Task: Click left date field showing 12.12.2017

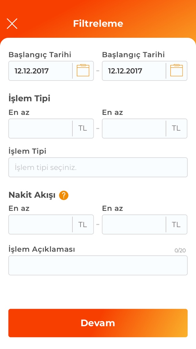Action: 40,71
